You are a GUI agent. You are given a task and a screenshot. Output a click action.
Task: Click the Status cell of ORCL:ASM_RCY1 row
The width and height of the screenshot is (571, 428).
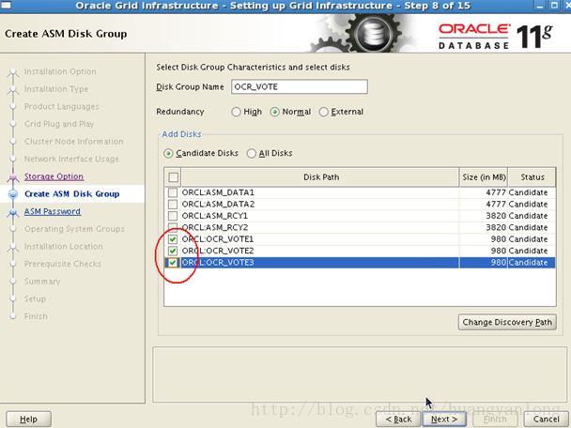coord(532,216)
